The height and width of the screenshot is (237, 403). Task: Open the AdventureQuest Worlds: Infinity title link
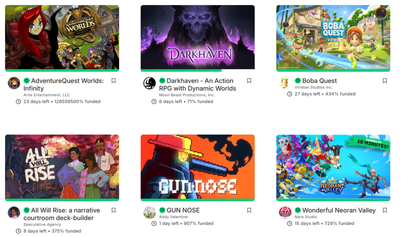coord(63,85)
